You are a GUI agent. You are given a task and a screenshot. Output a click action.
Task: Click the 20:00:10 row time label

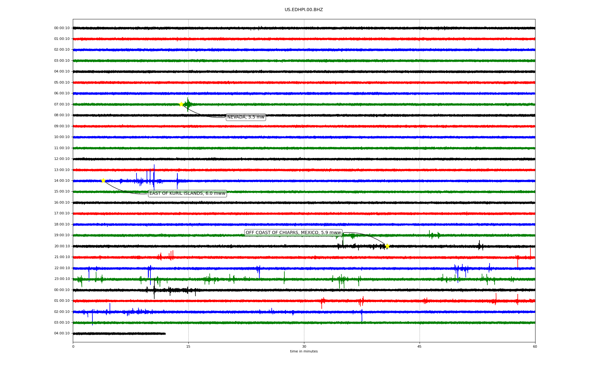(x=62, y=246)
